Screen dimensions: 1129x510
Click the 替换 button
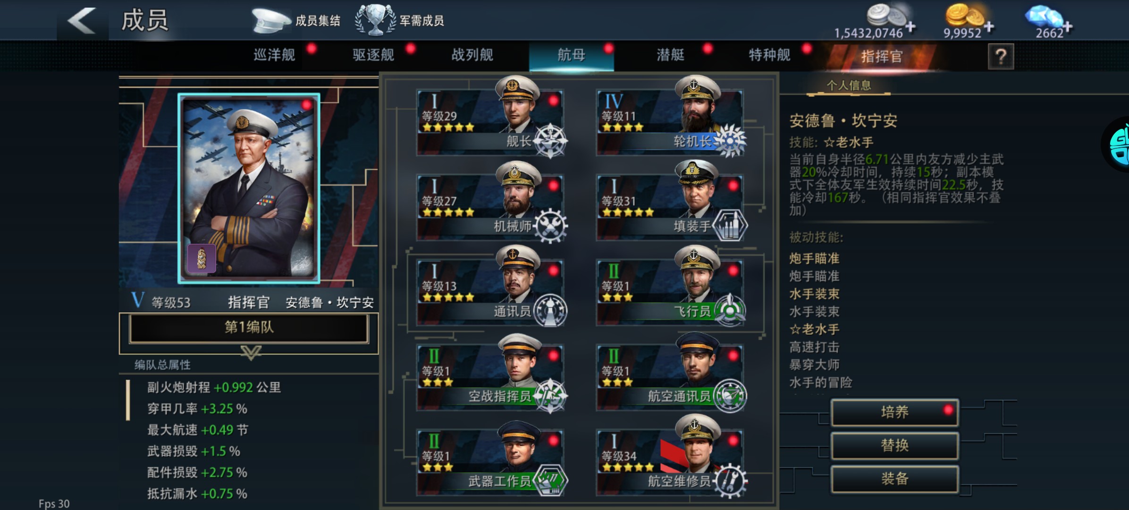(895, 445)
